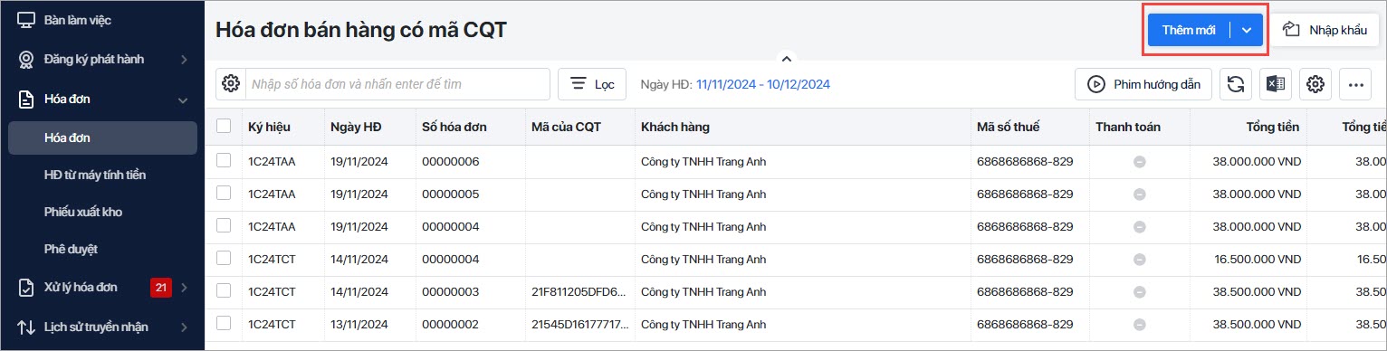Image resolution: width=1387 pixels, height=351 pixels.
Task: Sort by Ngày HĐ column header
Action: pos(356,127)
